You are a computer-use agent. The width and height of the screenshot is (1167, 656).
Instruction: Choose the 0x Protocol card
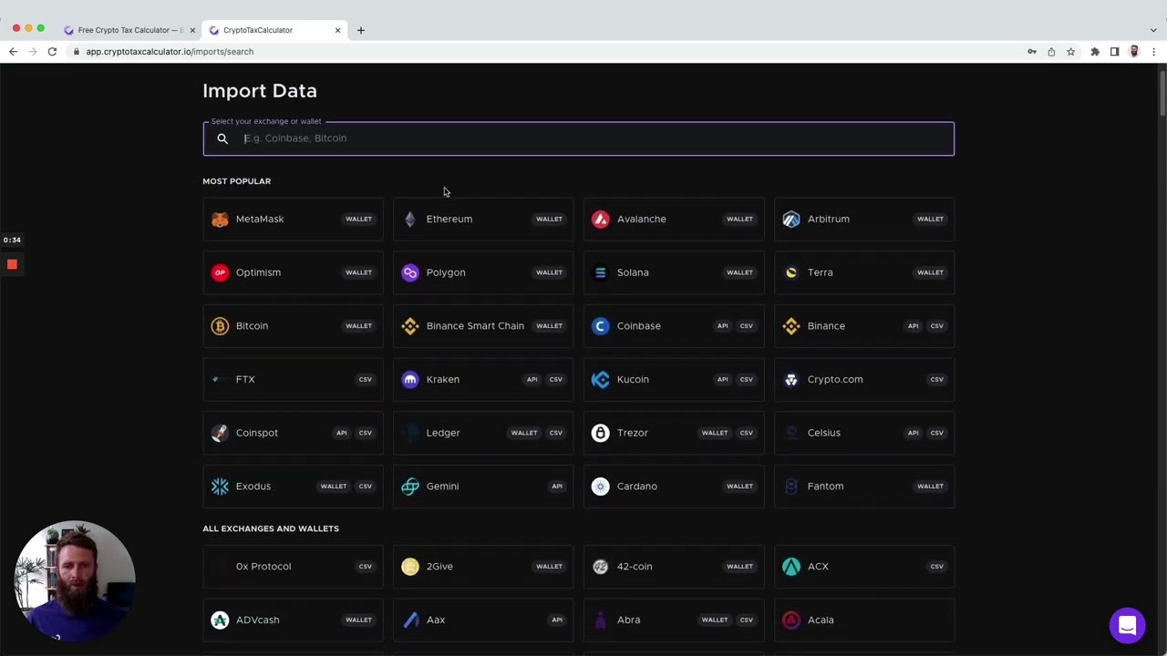click(x=293, y=567)
